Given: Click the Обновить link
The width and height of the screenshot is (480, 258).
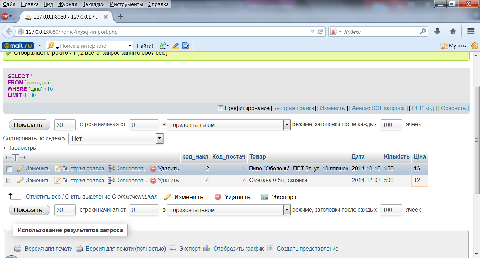Looking at the screenshot, I should click(453, 108).
